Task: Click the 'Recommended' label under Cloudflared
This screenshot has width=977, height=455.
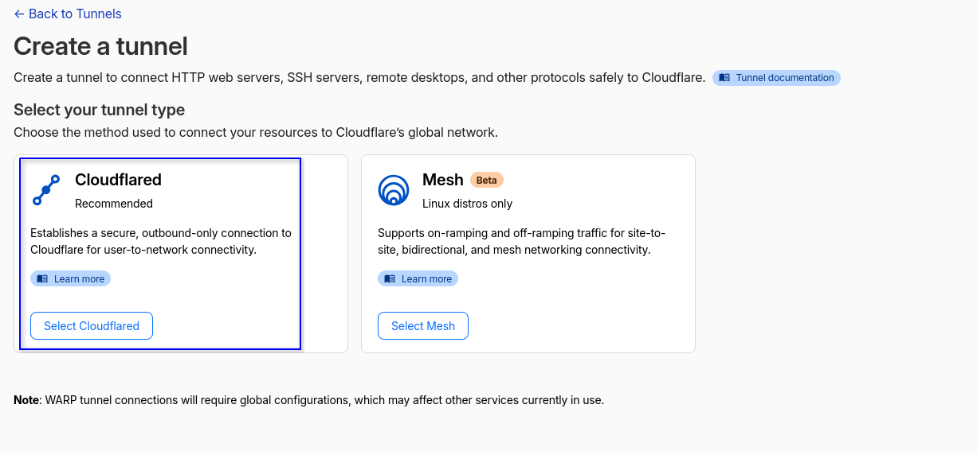Action: pos(114,204)
